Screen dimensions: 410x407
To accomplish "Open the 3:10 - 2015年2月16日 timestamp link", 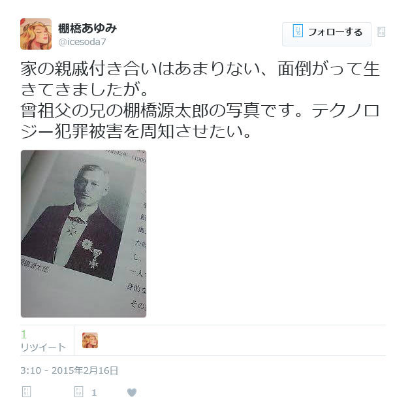I will click(69, 370).
